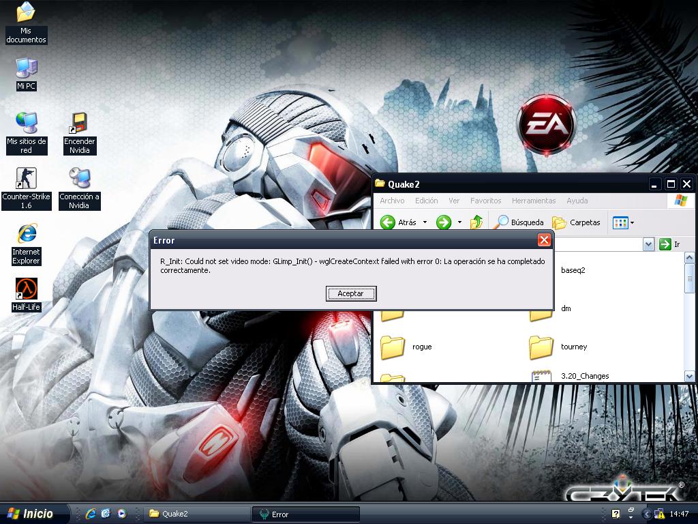Select the 3.20_Changes text file icon

[x=541, y=376]
